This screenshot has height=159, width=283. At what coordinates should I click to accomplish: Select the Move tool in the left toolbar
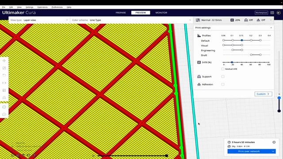4,61
